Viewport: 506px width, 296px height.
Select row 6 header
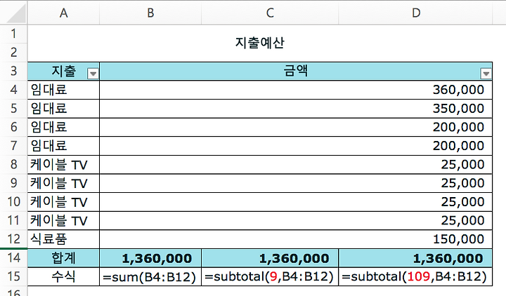pyautogui.click(x=13, y=127)
